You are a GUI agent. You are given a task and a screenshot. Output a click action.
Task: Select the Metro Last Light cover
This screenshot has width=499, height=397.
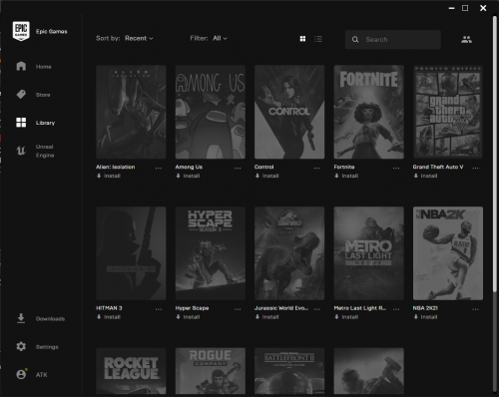[369, 253]
